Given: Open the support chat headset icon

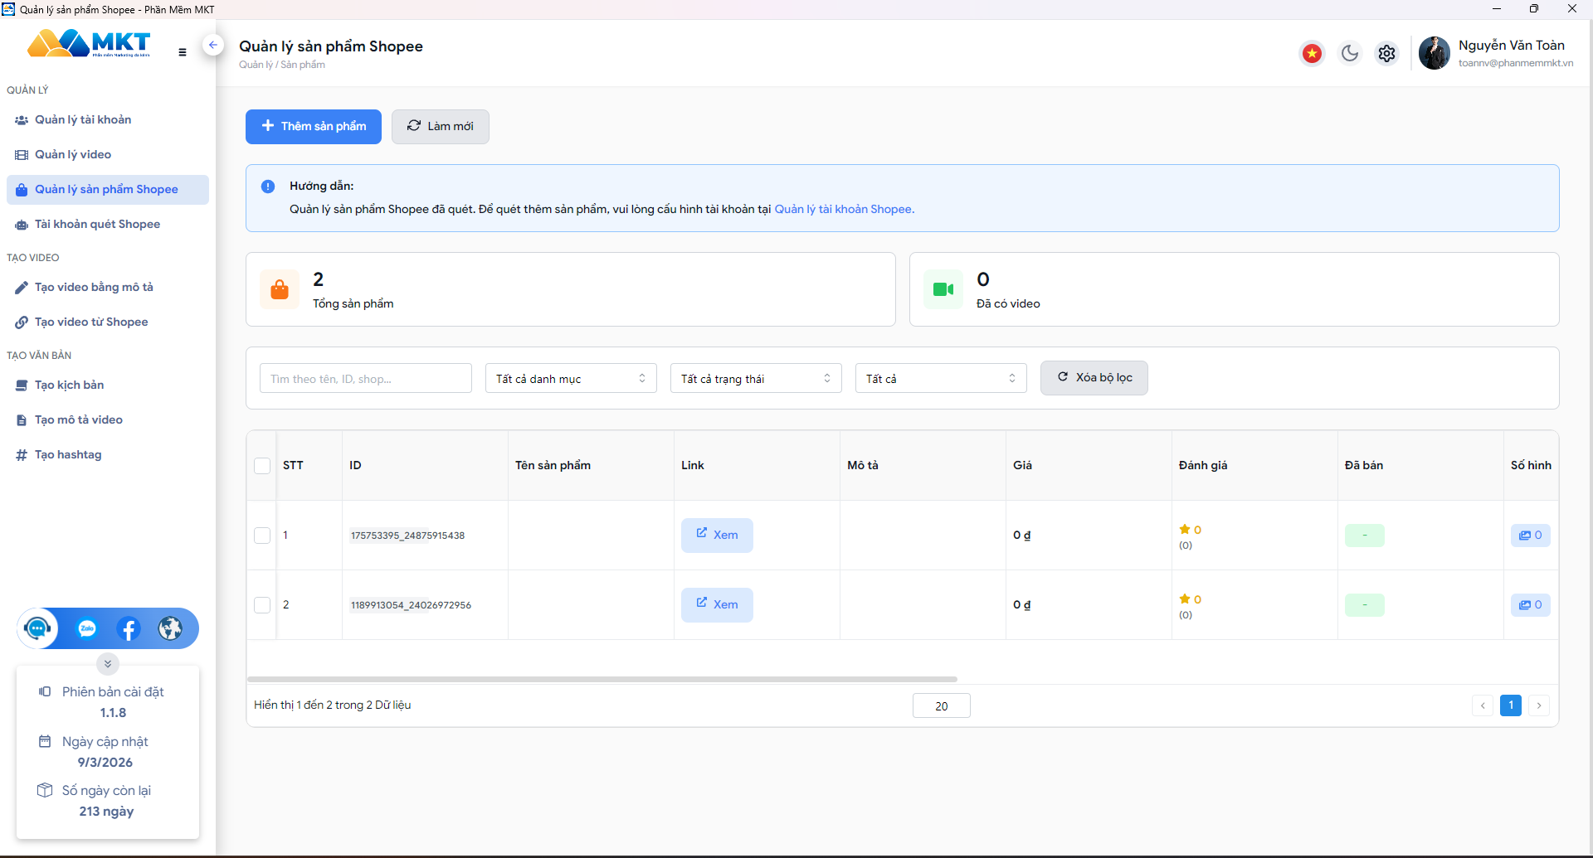Looking at the screenshot, I should (37, 628).
